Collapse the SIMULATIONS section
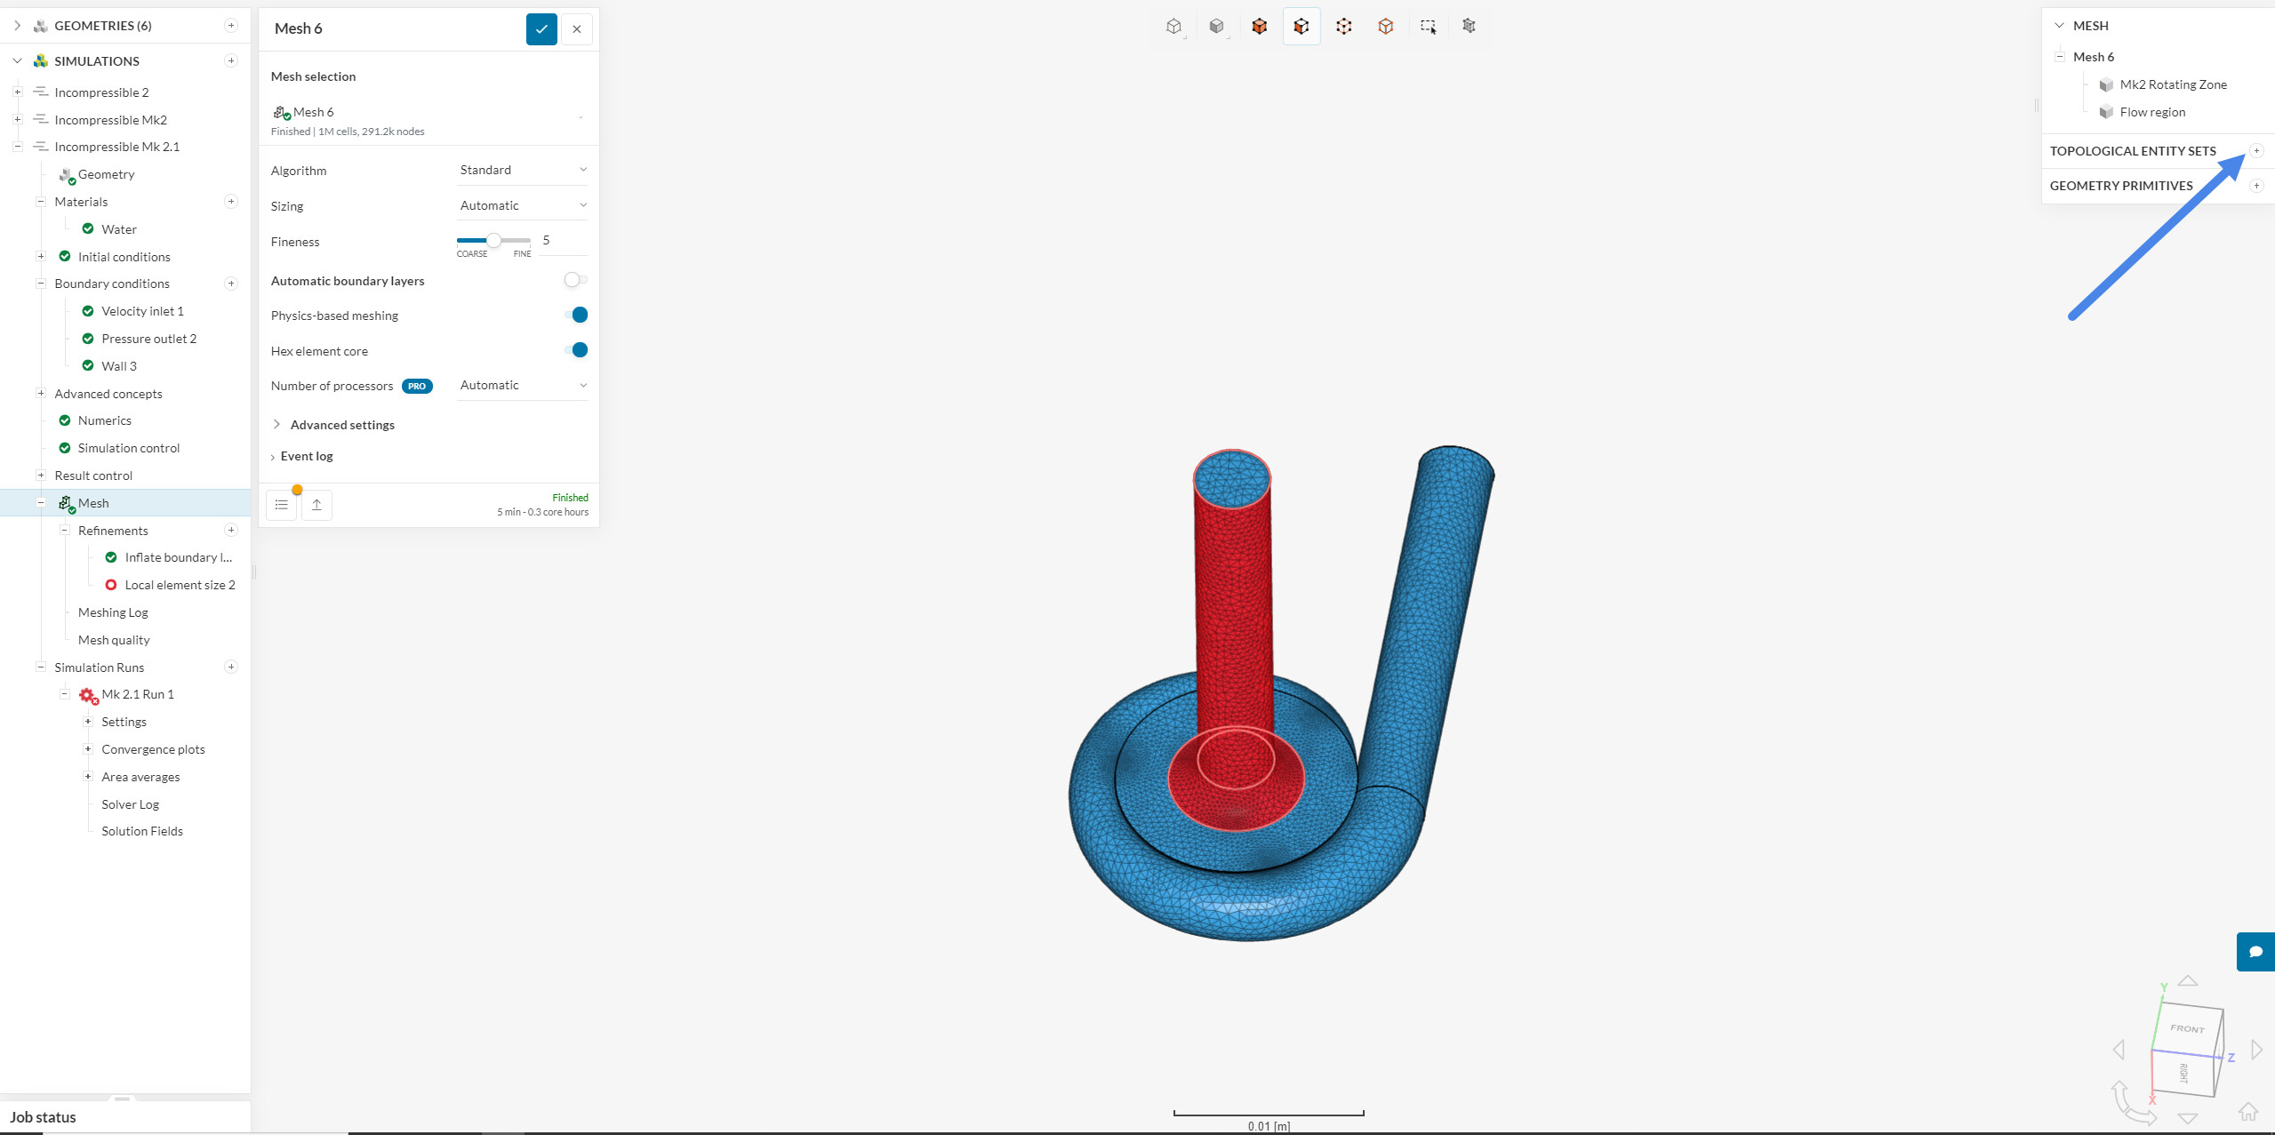2275x1135 pixels. 17,61
